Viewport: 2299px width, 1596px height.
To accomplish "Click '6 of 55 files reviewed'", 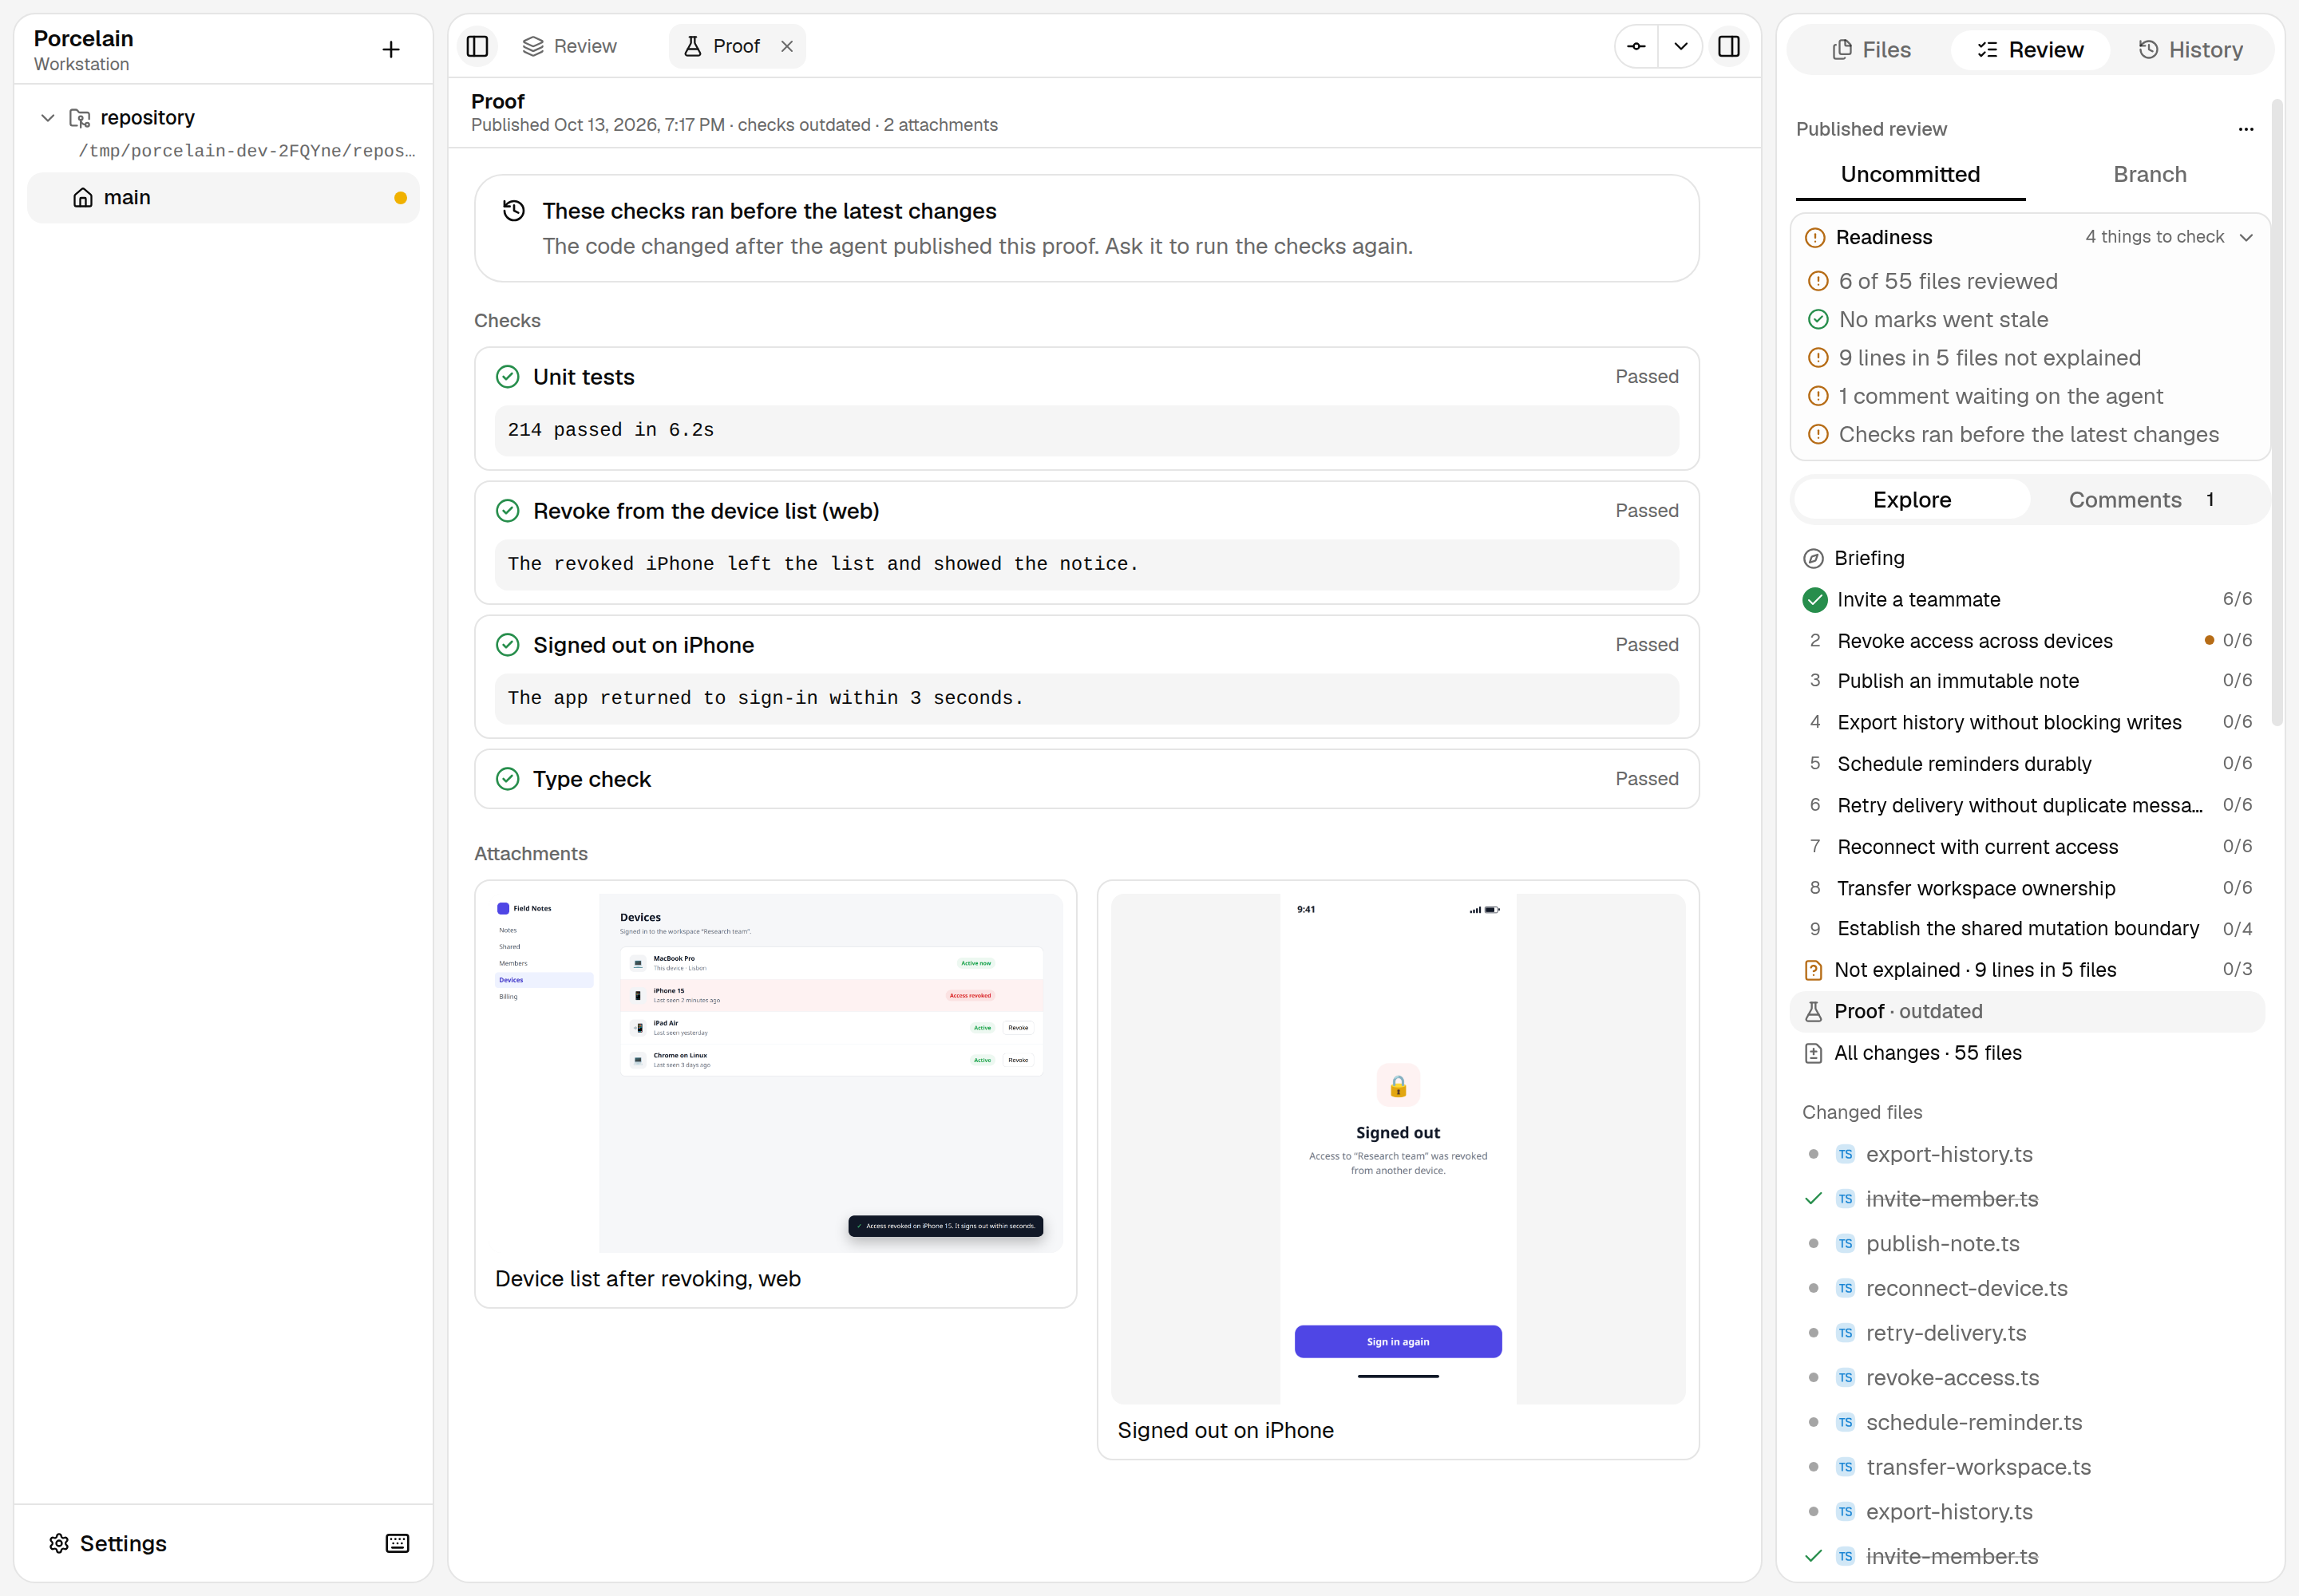I will (x=1947, y=282).
